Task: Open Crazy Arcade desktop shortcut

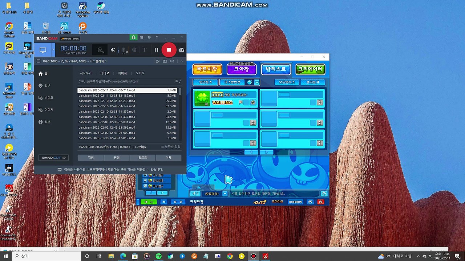Action: [x=9, y=191]
